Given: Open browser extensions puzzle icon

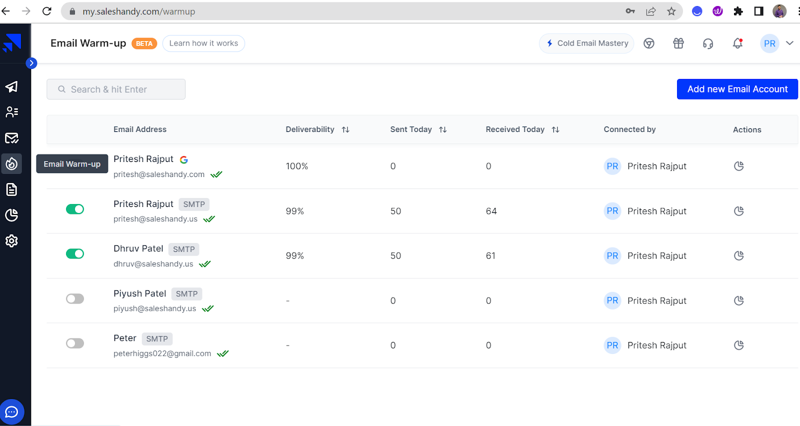Looking at the screenshot, I should 738,11.
